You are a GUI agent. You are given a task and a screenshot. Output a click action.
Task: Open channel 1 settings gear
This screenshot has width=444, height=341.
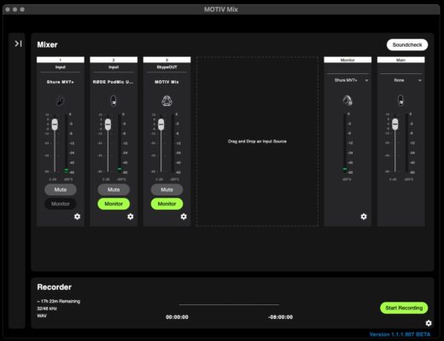(77, 217)
